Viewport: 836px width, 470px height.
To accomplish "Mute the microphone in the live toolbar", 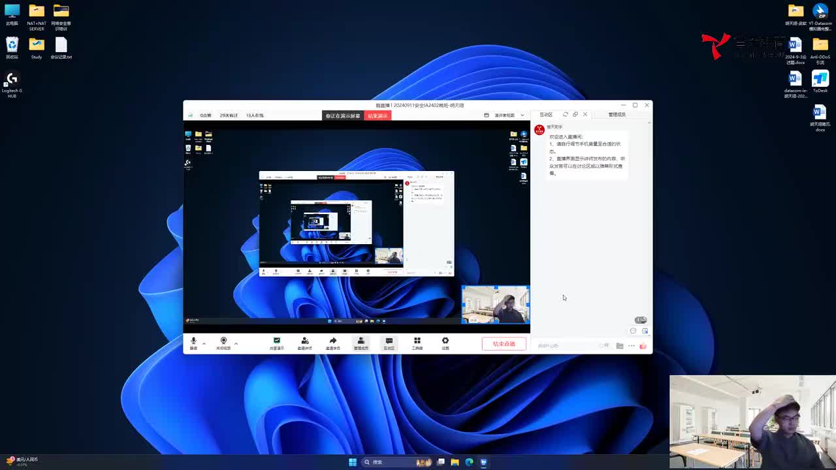I will pos(193,343).
